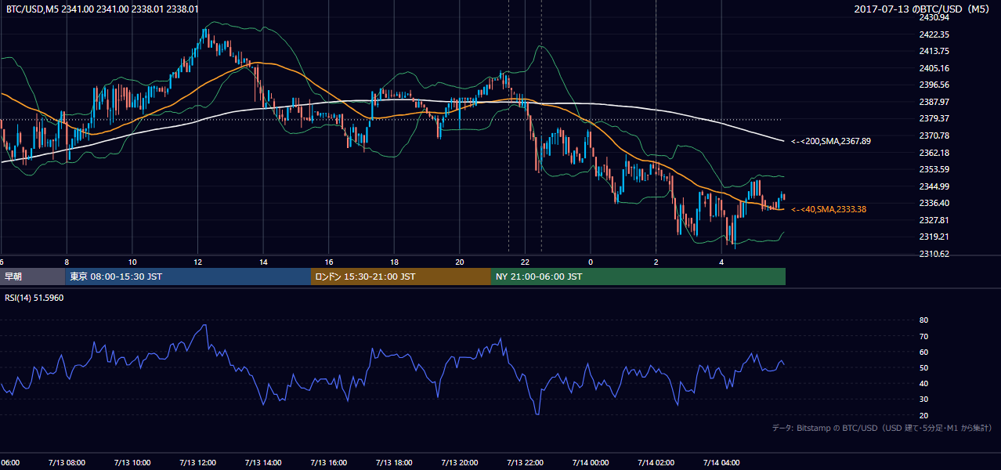Click the 200 SMA 2367.89 label
This screenshot has width=1001, height=470.
(831, 141)
